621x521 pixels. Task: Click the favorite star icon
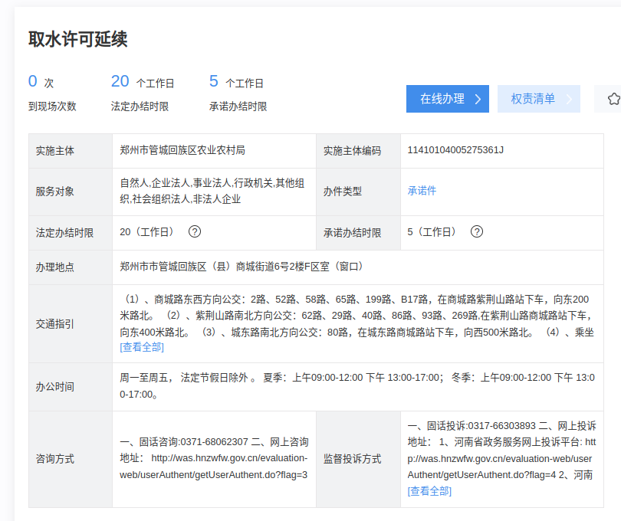coord(613,99)
